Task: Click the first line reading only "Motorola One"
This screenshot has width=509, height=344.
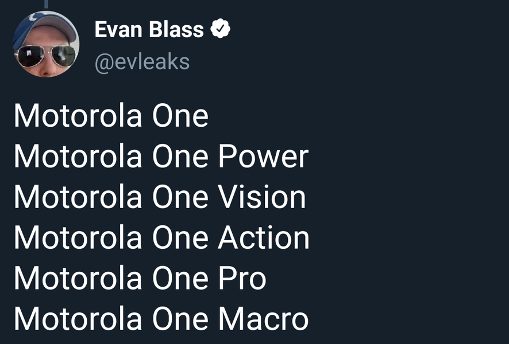Action: 111,116
